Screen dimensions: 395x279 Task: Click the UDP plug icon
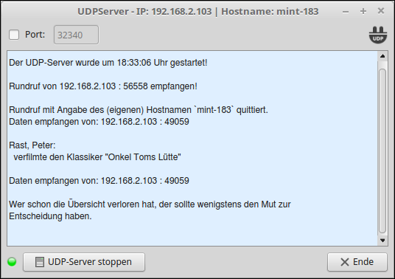pyautogui.click(x=378, y=35)
